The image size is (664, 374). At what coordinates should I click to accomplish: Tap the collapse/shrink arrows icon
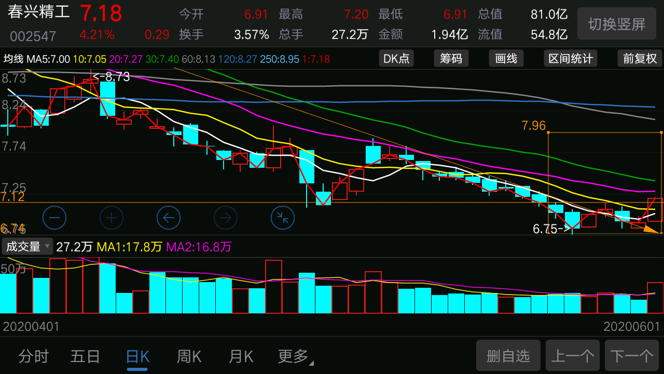pyautogui.click(x=283, y=218)
